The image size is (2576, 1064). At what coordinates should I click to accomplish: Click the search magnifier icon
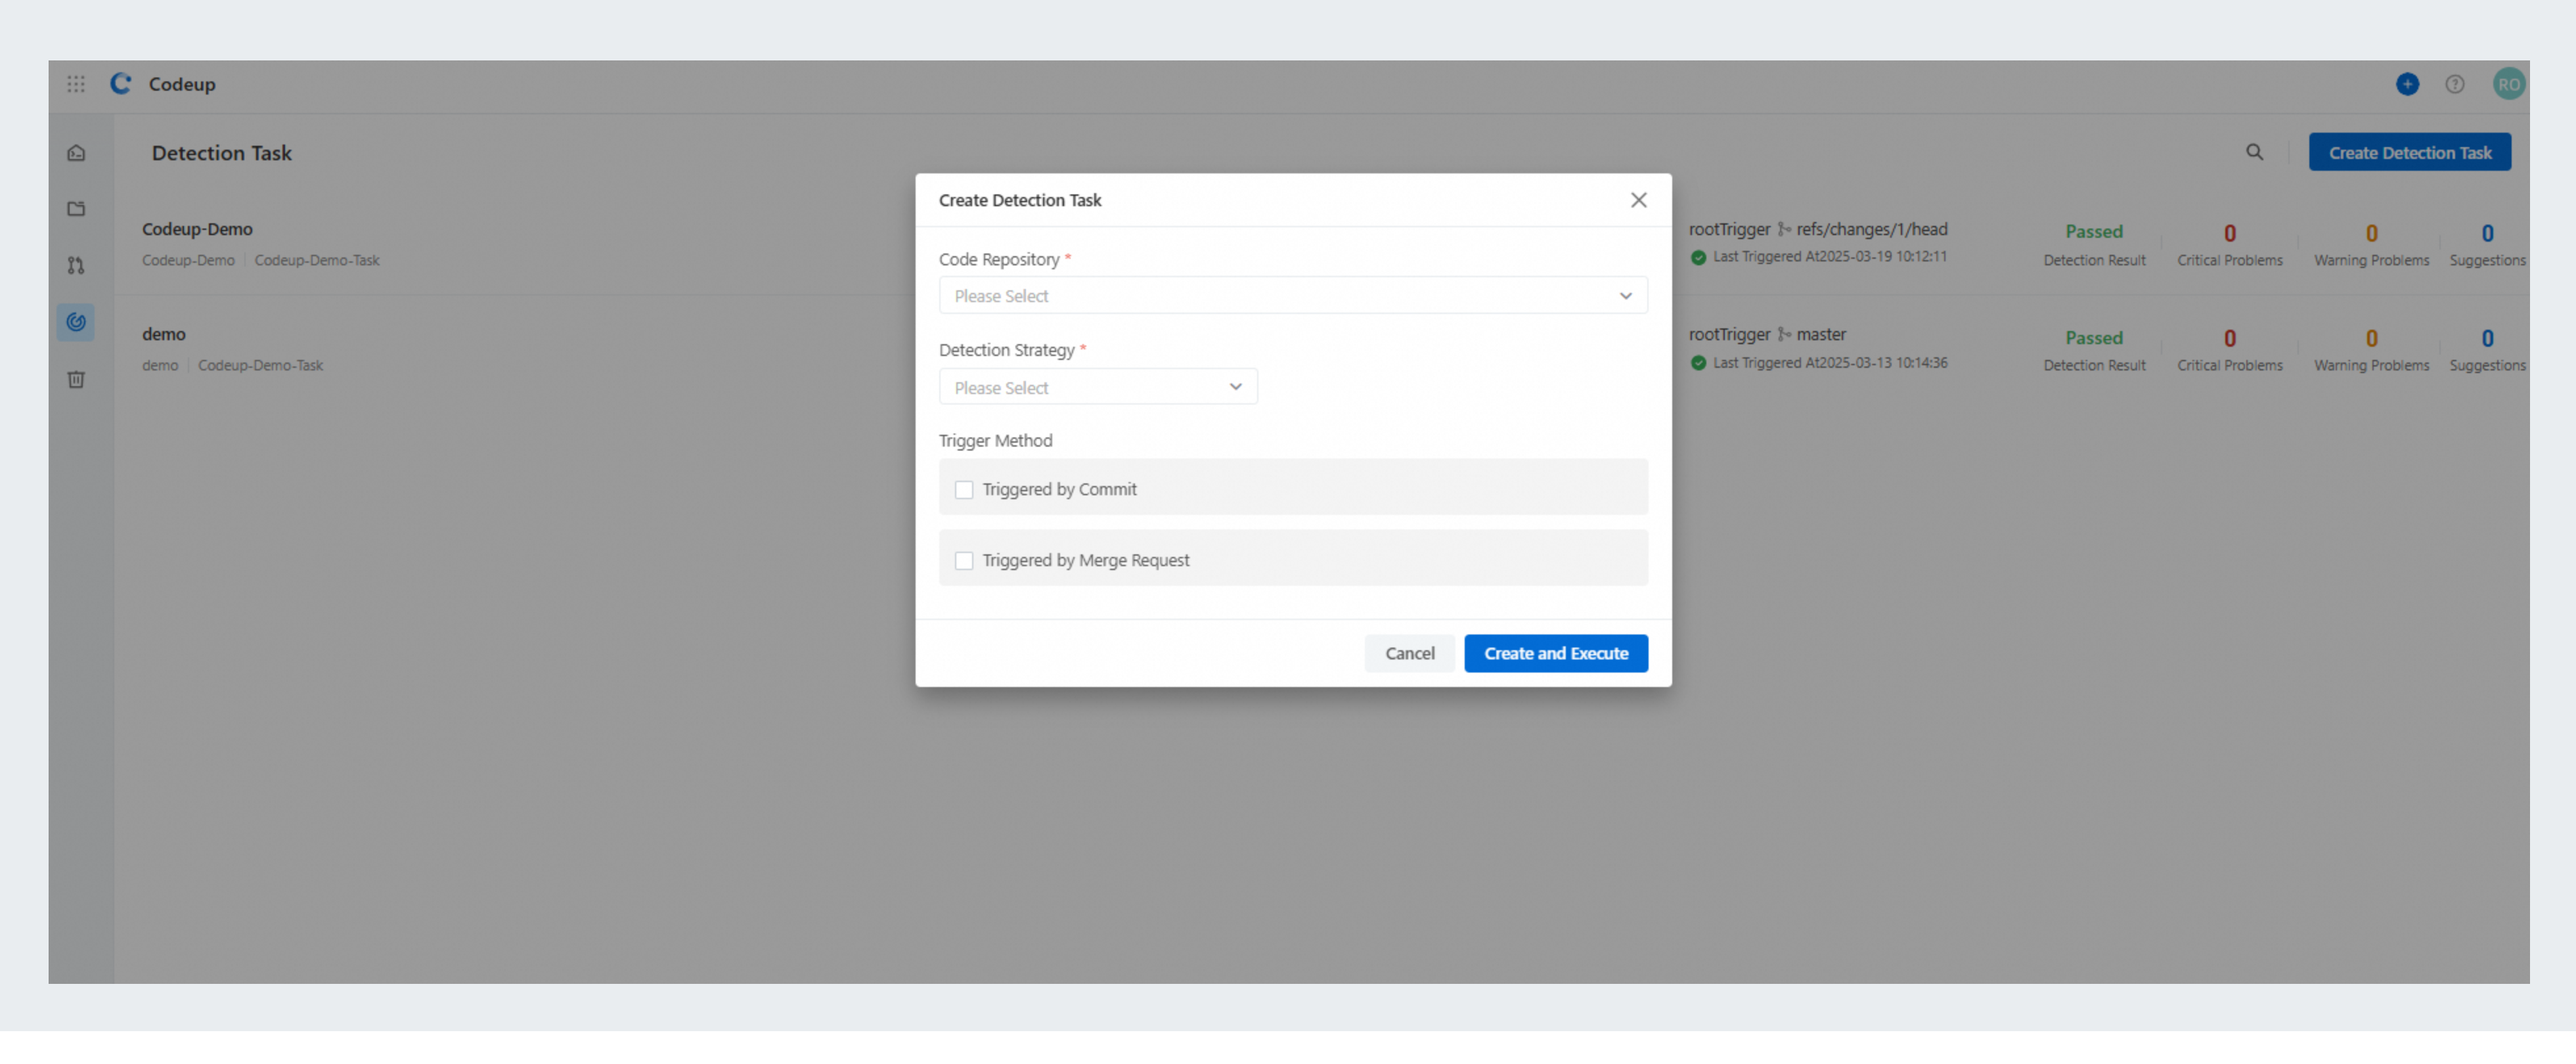point(2254,152)
